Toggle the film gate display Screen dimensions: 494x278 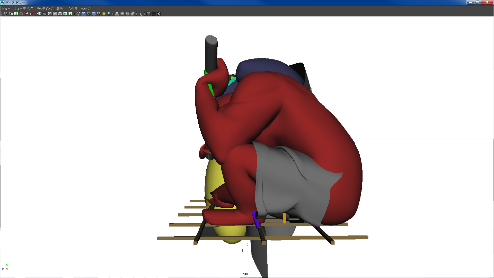coord(45,14)
